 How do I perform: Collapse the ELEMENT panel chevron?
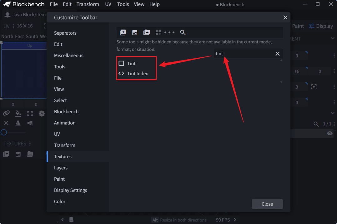[333, 38]
